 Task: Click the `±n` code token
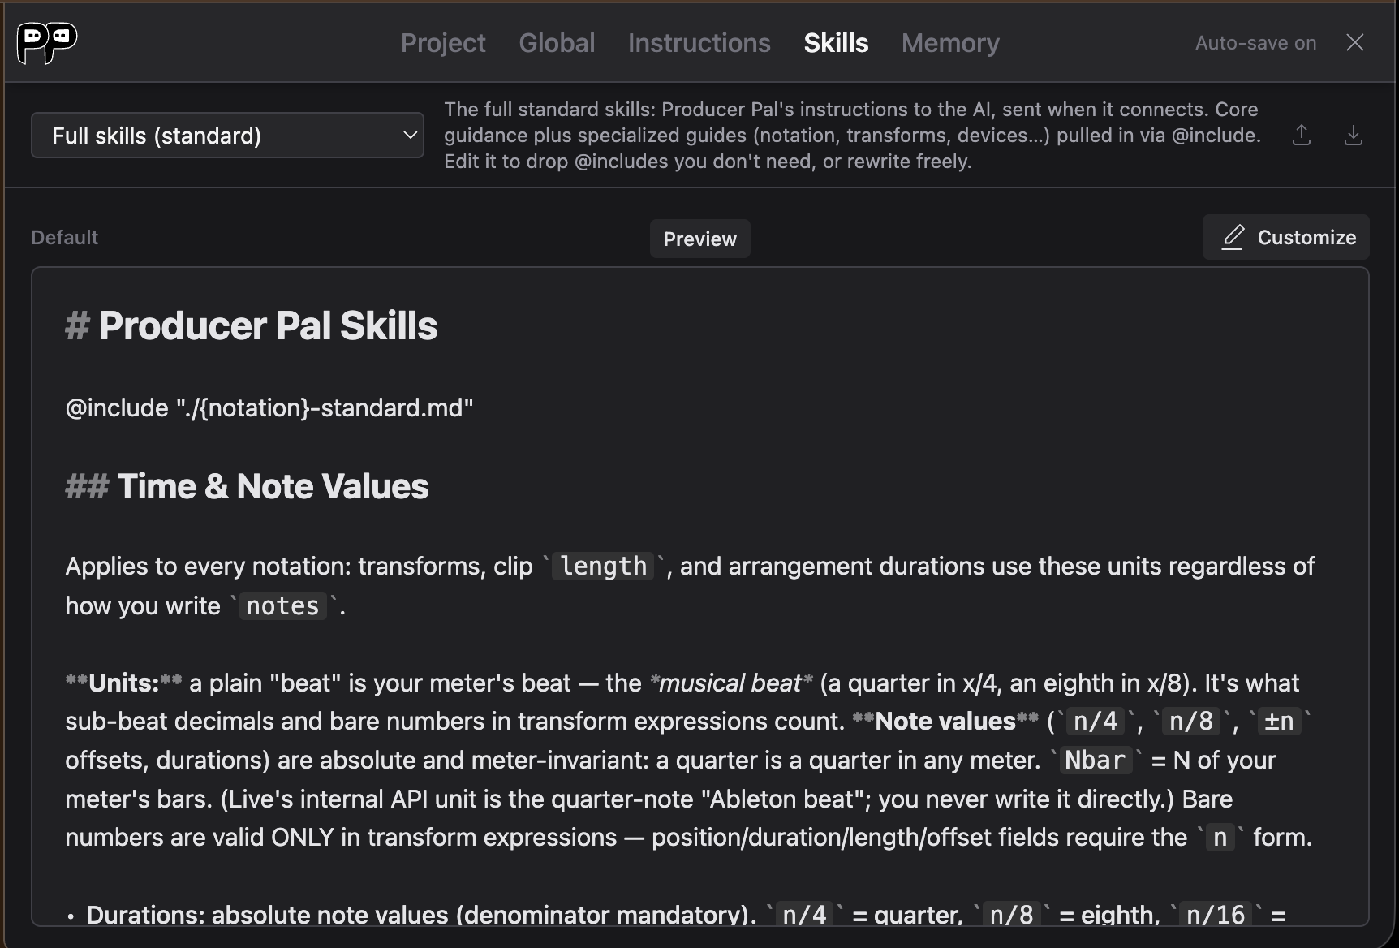click(x=1279, y=721)
